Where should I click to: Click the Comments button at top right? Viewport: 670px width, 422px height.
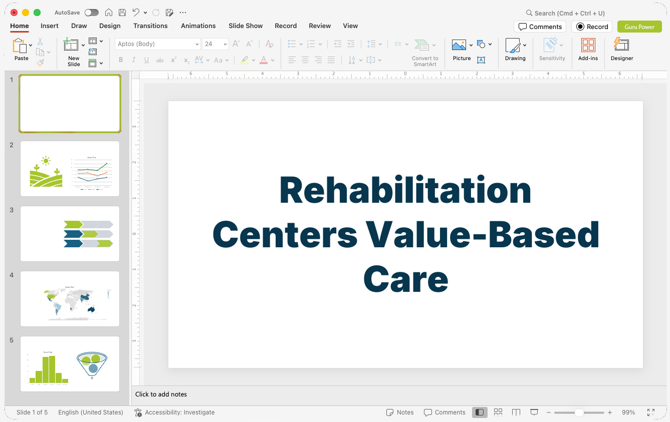coord(540,27)
